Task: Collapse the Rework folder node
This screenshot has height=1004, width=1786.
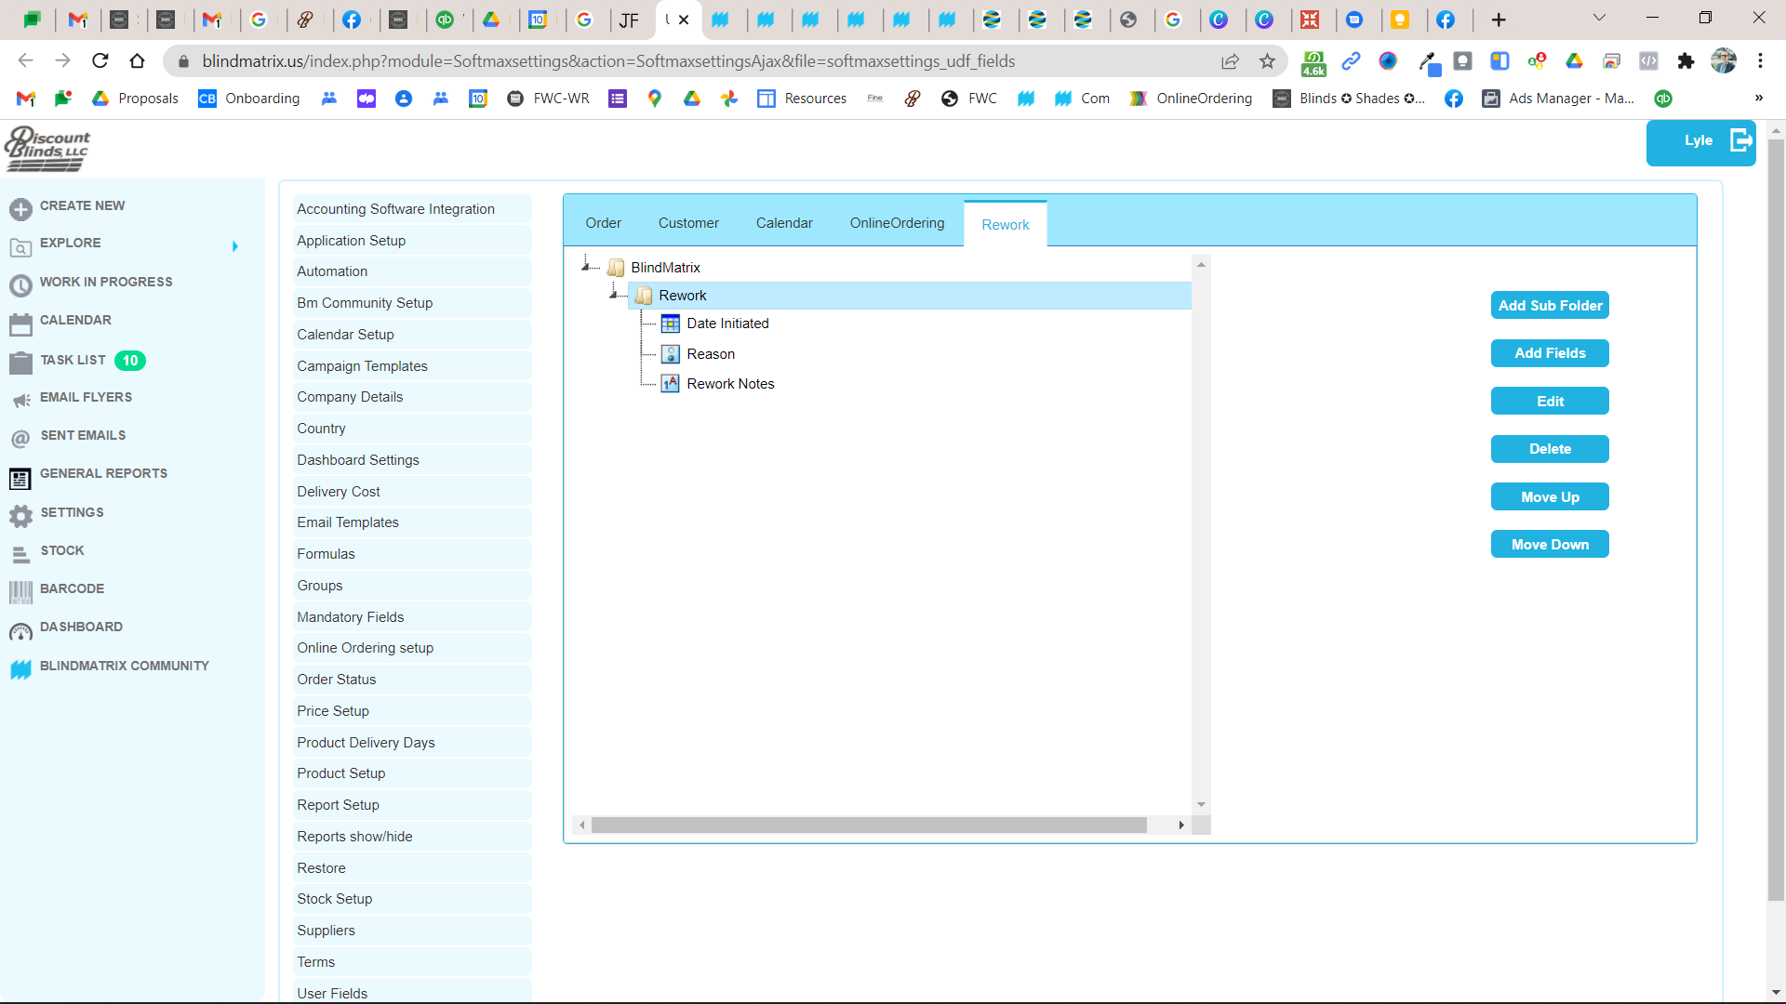Action: [x=614, y=295]
